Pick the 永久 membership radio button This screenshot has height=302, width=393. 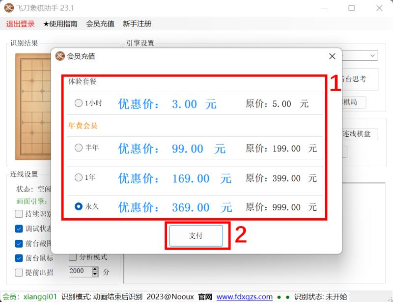tap(79, 207)
